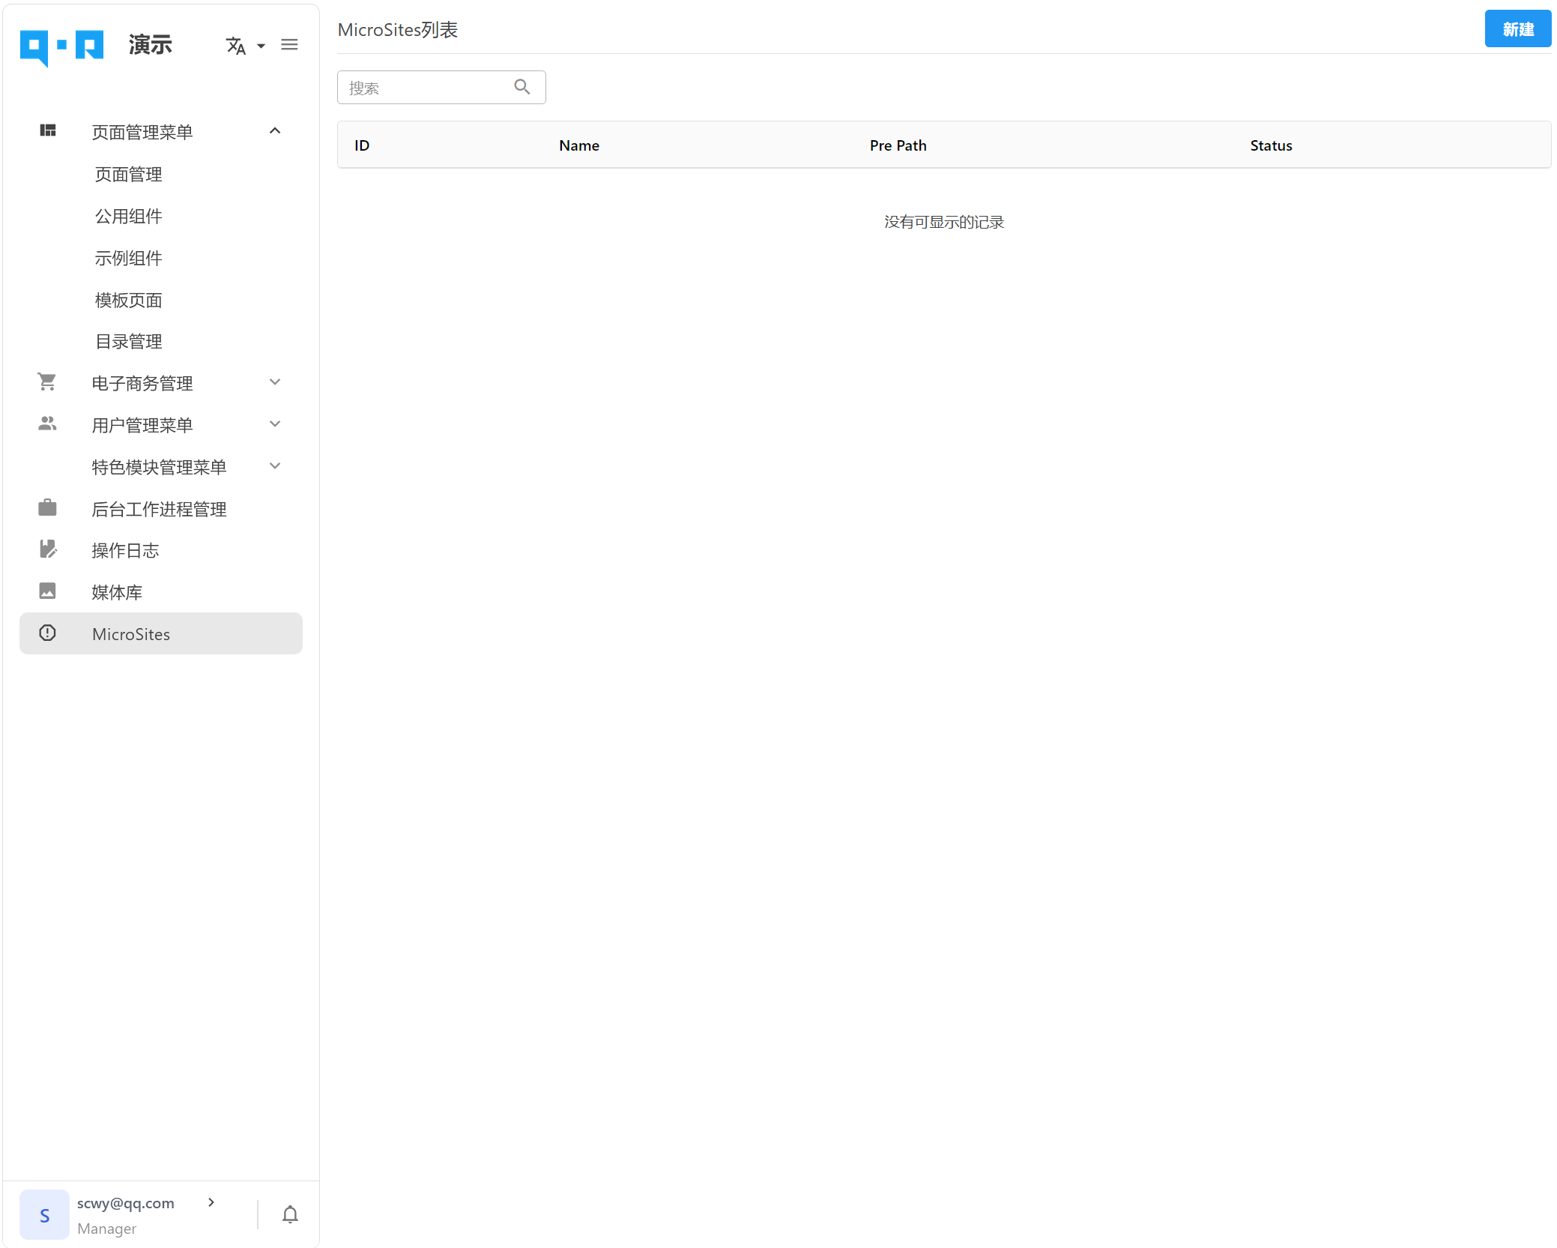
Task: Toggle the sidebar hamburger menu icon
Action: click(x=289, y=45)
